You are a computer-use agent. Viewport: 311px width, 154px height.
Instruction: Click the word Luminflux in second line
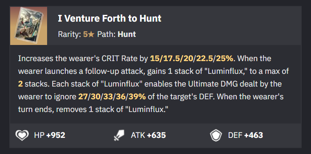225,71
